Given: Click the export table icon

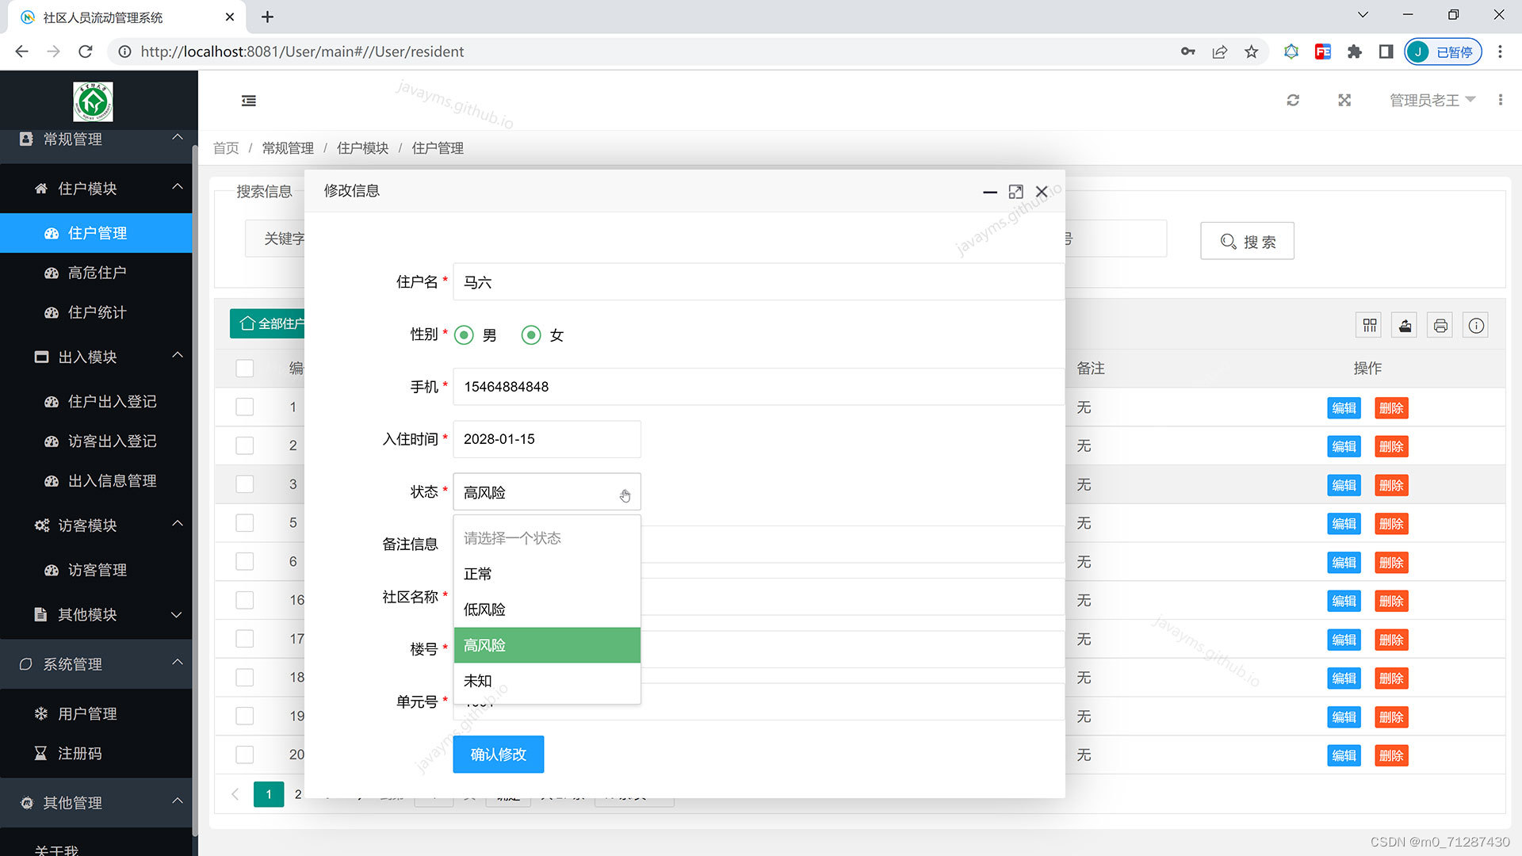Looking at the screenshot, I should tap(1405, 326).
